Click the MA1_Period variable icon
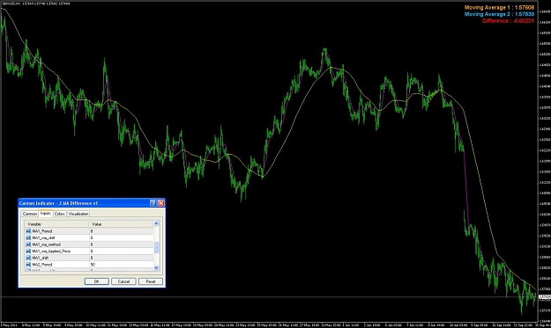 [x=28, y=231]
